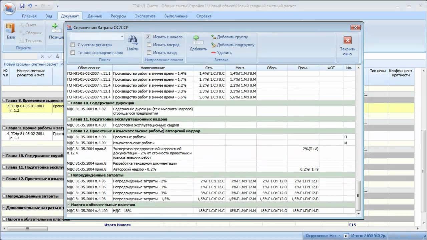
Task: Switch to the Главная ribbon tab
Action: (29, 16)
